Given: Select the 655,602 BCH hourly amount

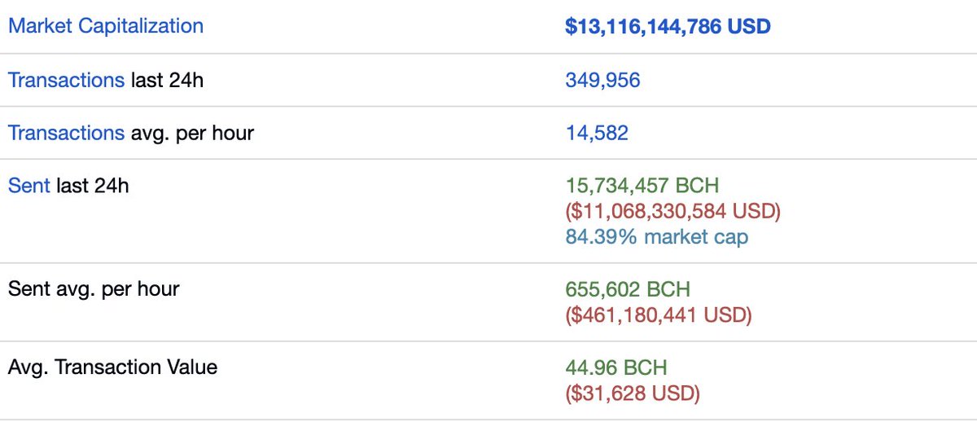Looking at the screenshot, I should (x=628, y=289).
